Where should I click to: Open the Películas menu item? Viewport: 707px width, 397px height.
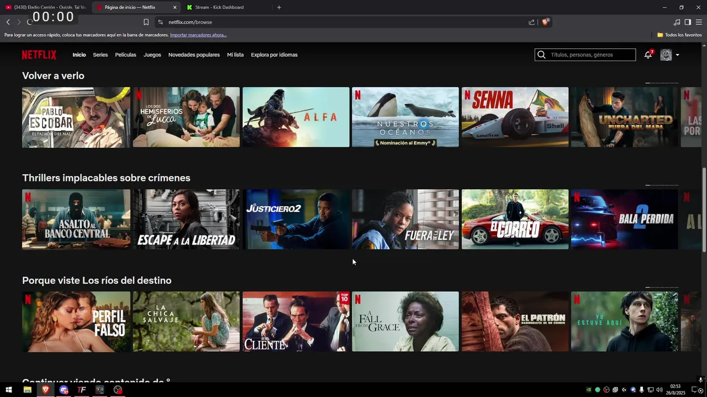[x=125, y=55]
